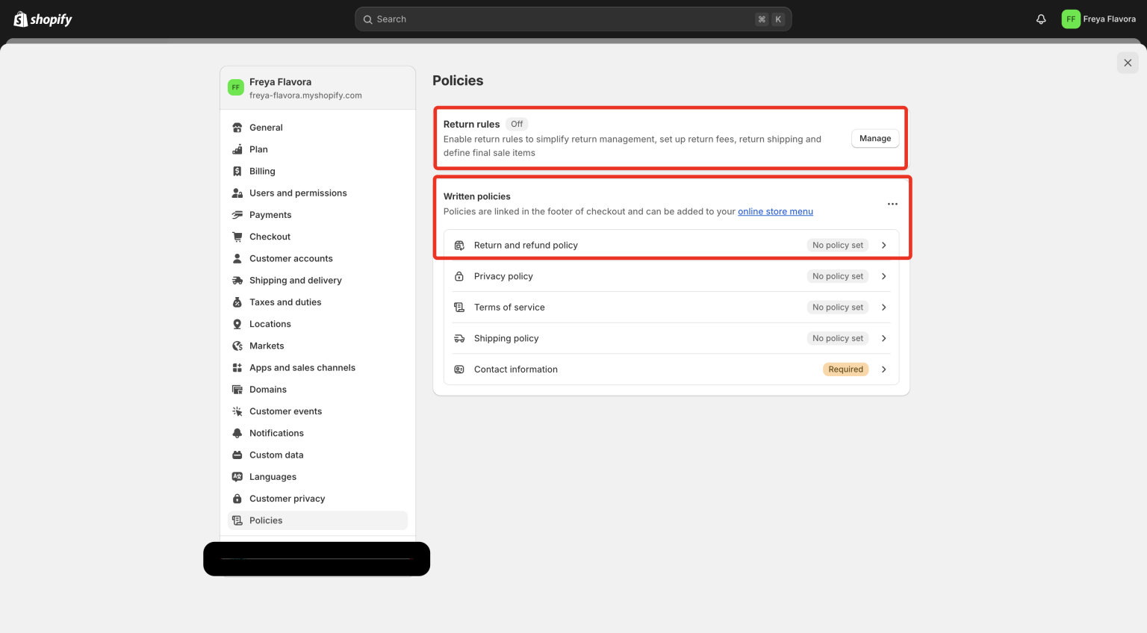Select the Apps and sales channels icon
This screenshot has height=633, width=1147.
click(x=237, y=367)
